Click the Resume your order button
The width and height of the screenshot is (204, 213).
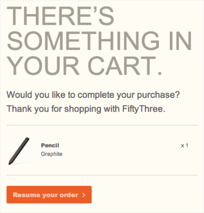49,195
